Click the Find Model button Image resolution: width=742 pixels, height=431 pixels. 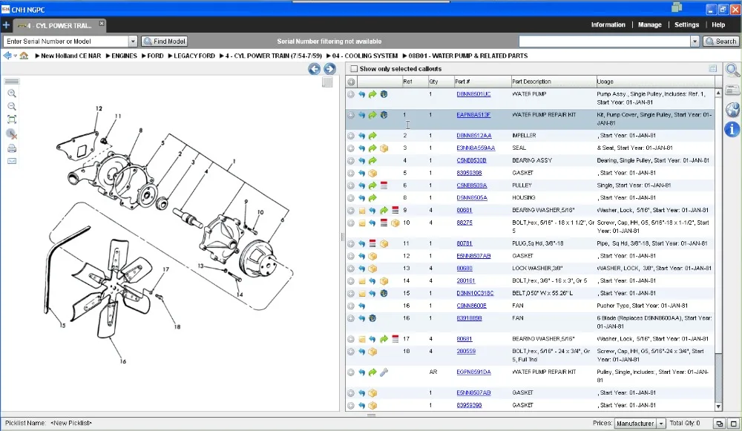coord(165,42)
